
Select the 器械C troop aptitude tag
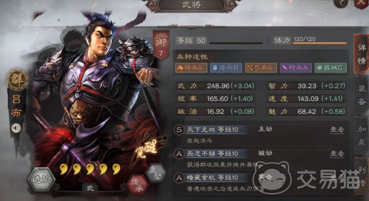330,68
